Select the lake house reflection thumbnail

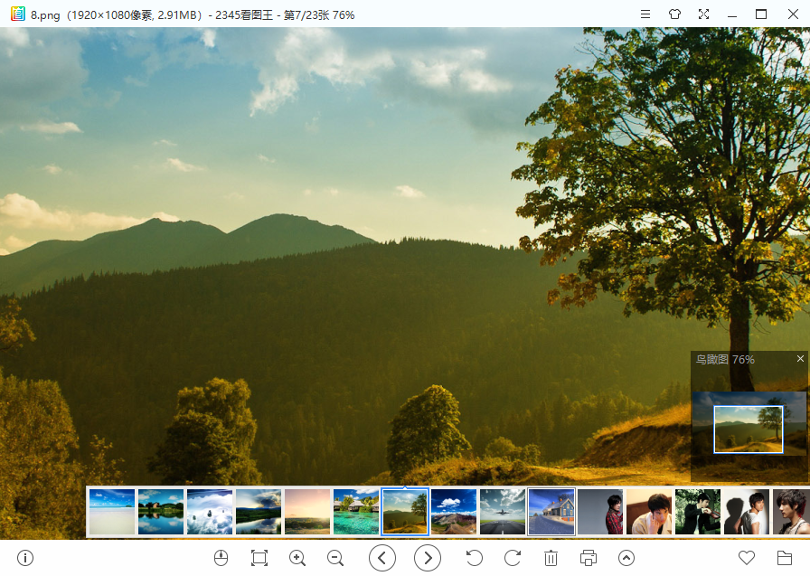coord(161,512)
